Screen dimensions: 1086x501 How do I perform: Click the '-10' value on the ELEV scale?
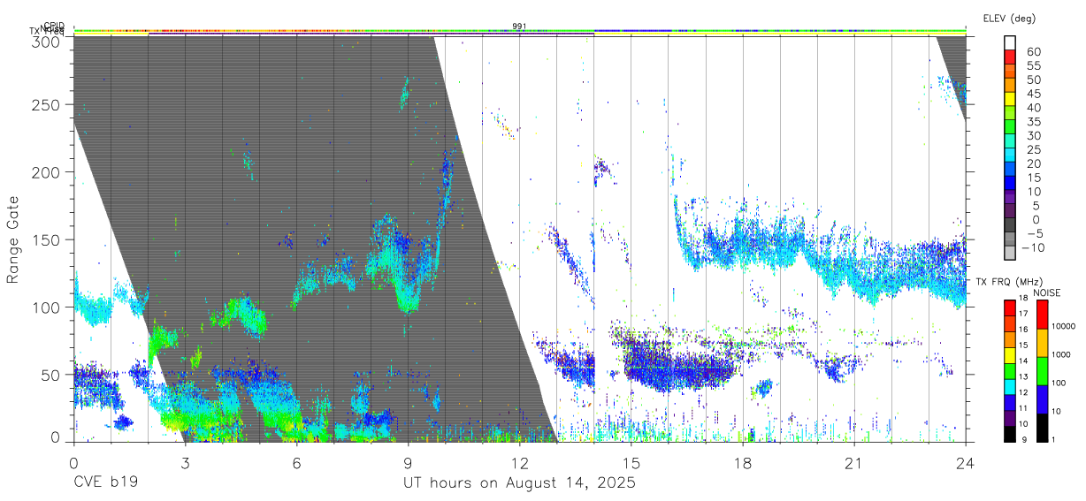(x=1033, y=247)
